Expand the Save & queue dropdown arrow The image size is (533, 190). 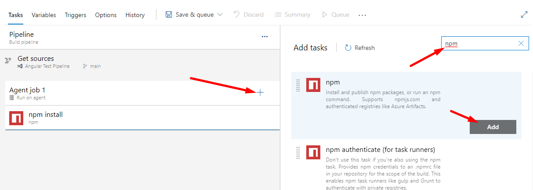click(x=220, y=15)
